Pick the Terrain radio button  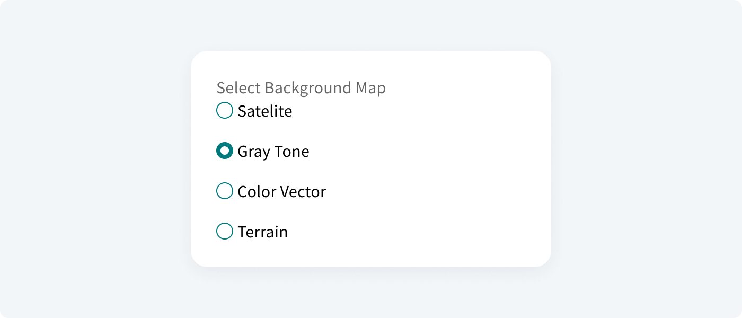[225, 232]
